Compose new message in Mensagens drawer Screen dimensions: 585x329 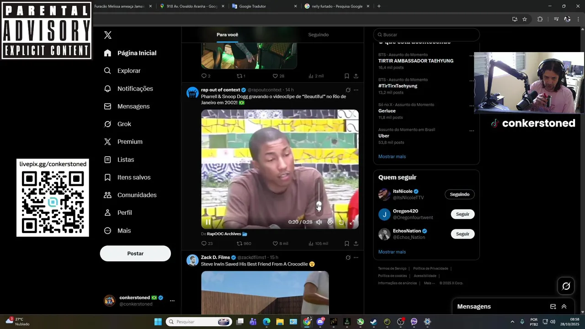553,307
